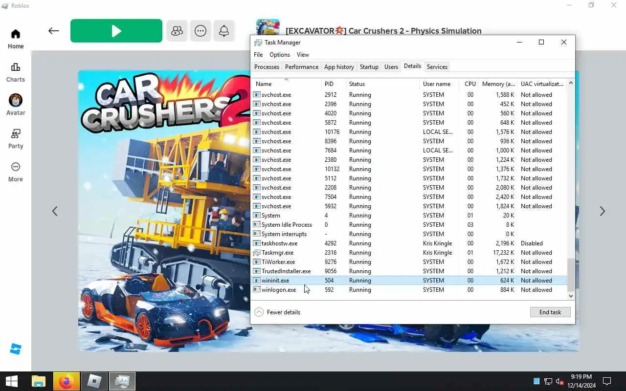Screen dimensions: 626x391
Task: Switch to the Services tab
Action: coord(437,67)
